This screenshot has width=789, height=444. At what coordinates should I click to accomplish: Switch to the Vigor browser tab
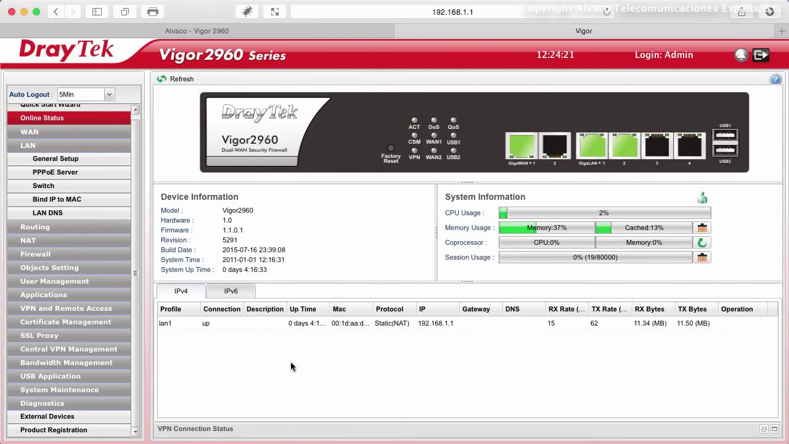coord(584,31)
